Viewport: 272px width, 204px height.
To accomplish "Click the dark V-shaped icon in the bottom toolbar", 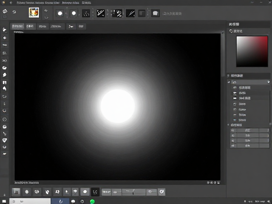I will [x=95, y=192].
